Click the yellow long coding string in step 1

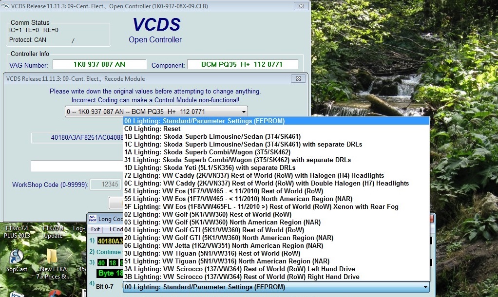point(110,241)
